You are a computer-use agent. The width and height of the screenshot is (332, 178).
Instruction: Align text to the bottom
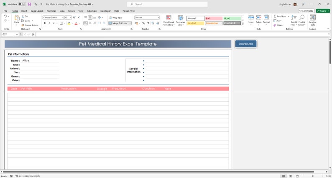coord(94,18)
